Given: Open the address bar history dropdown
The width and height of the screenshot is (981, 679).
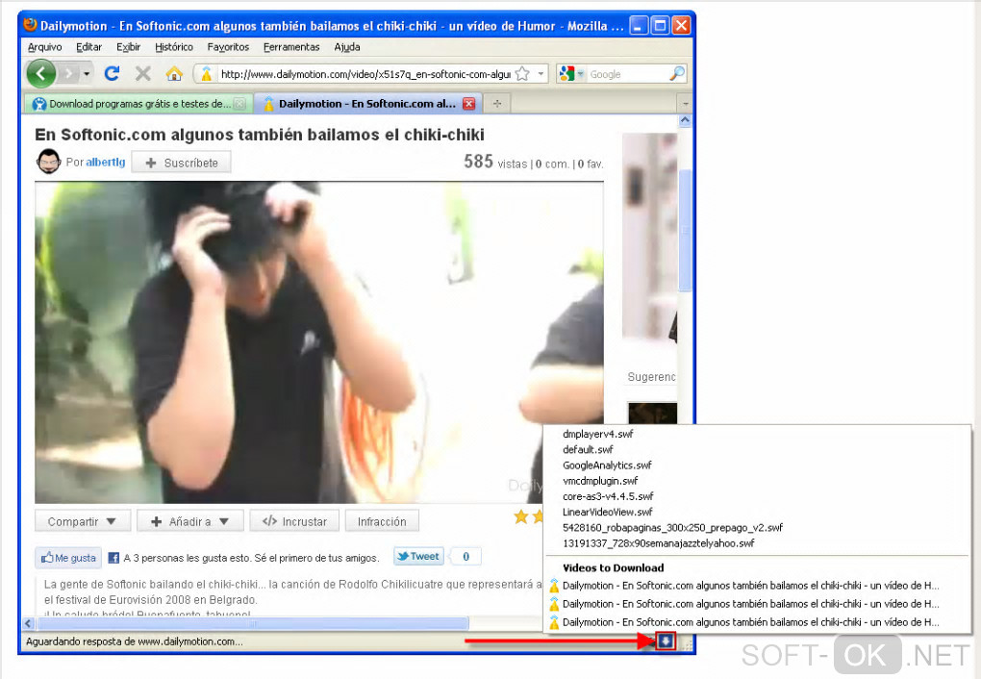Looking at the screenshot, I should pyautogui.click(x=541, y=74).
